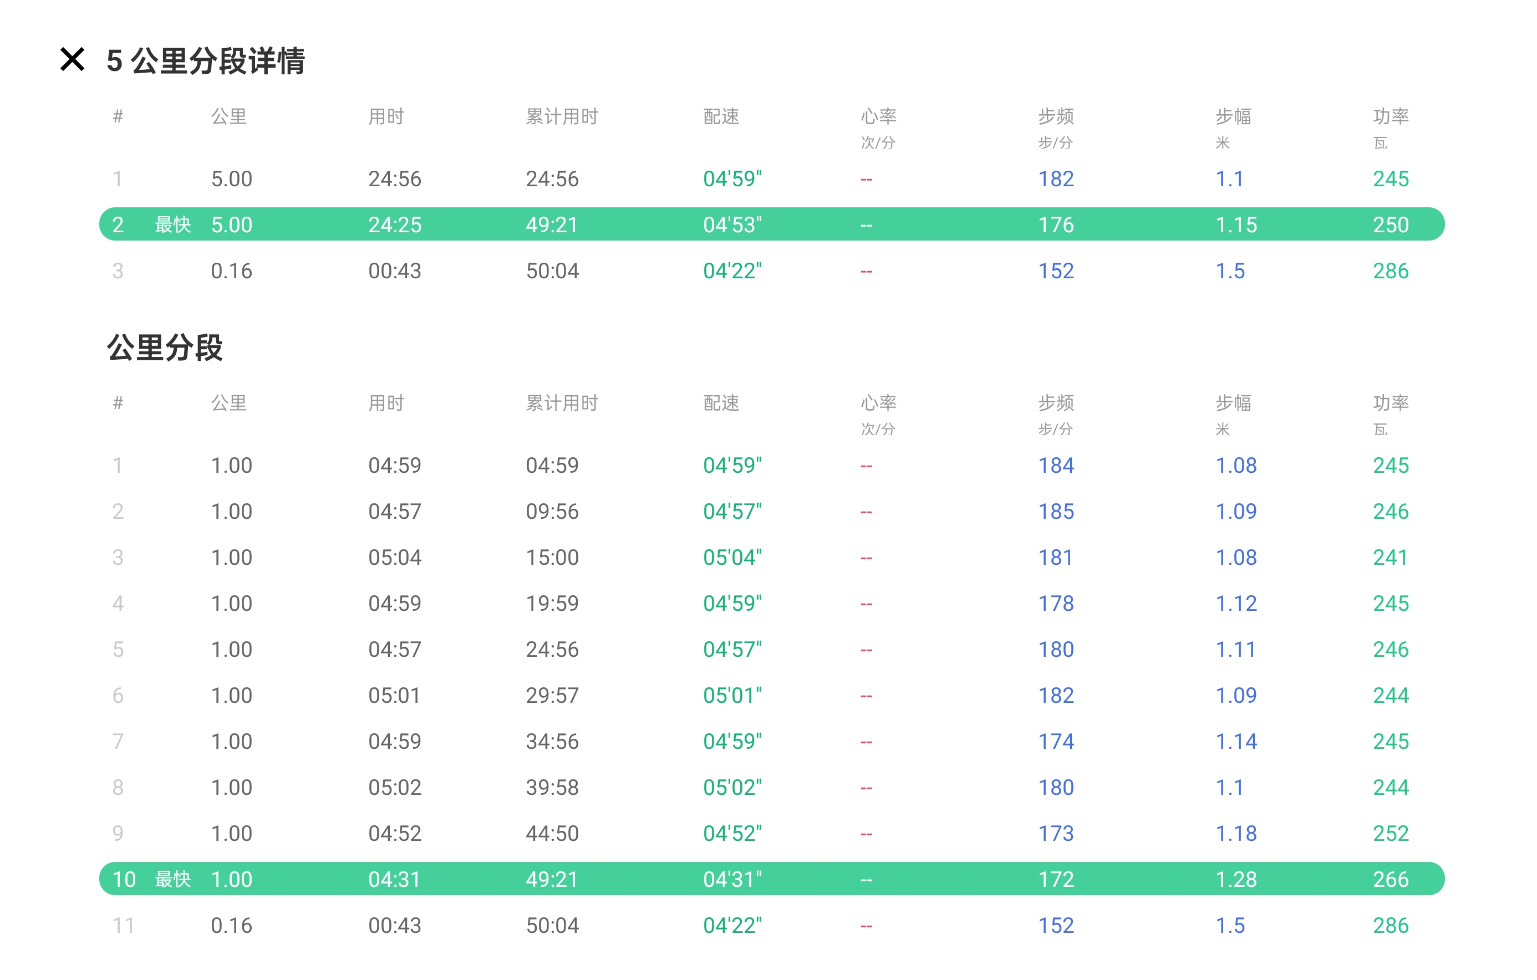Screen dimensions: 1537x980
Task: Click the 累计用时 header in kilometer table
Action: click(562, 402)
